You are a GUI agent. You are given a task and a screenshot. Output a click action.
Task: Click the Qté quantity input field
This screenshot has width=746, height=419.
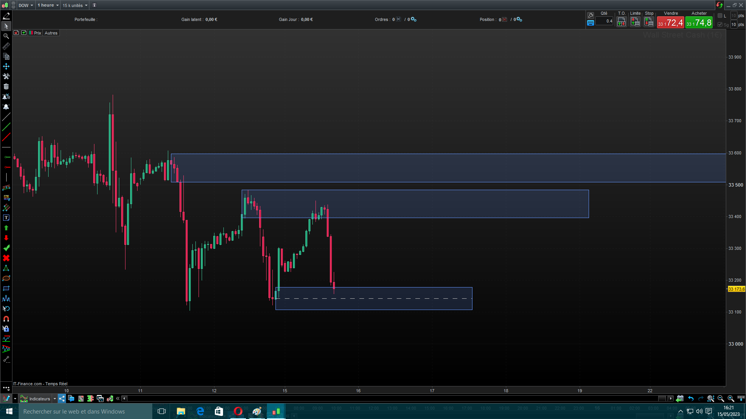(604, 21)
